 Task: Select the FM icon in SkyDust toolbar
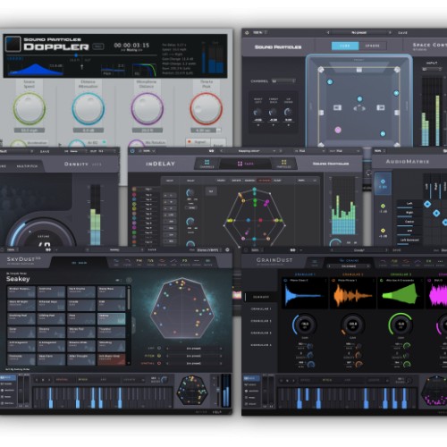(139, 262)
